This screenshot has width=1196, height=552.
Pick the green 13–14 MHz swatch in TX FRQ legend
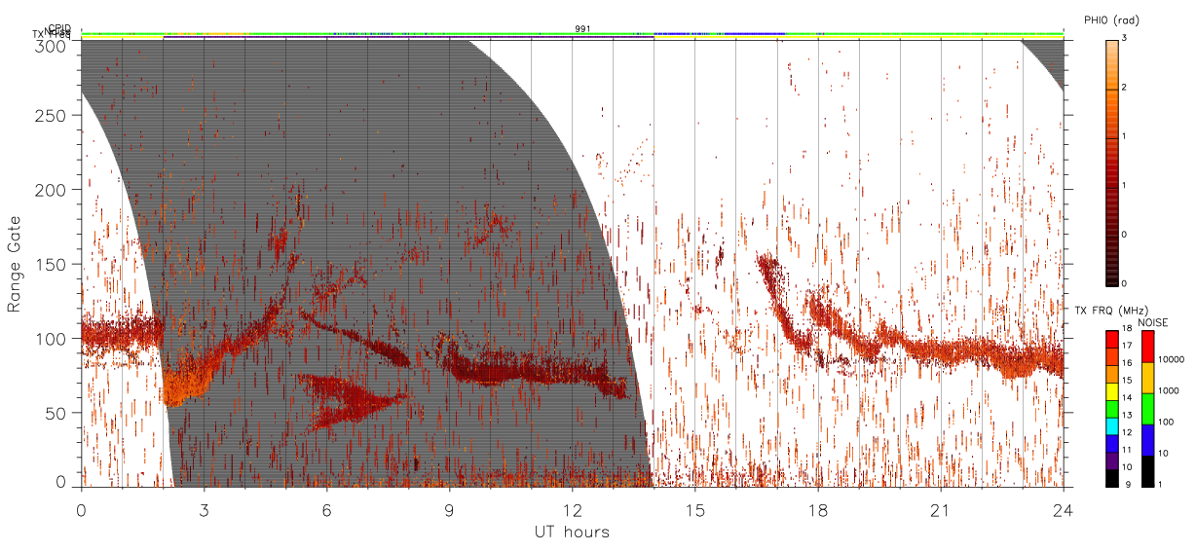coord(1112,409)
